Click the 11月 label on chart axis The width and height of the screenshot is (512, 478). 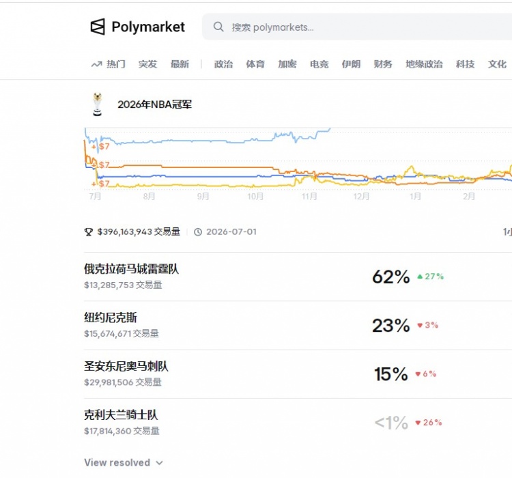[309, 197]
